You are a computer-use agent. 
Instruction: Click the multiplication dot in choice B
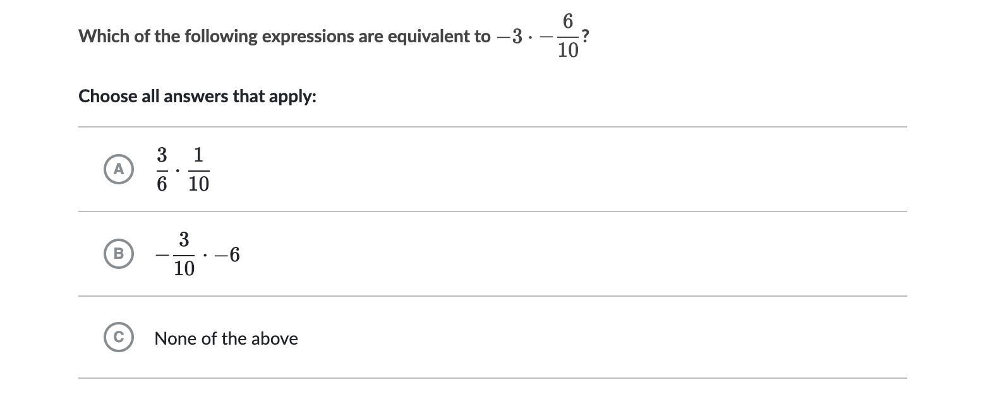(x=205, y=254)
